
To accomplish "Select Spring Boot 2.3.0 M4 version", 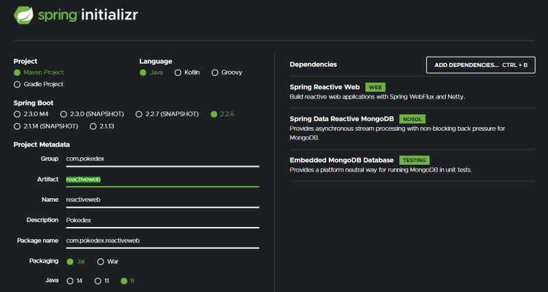I will click(x=17, y=114).
